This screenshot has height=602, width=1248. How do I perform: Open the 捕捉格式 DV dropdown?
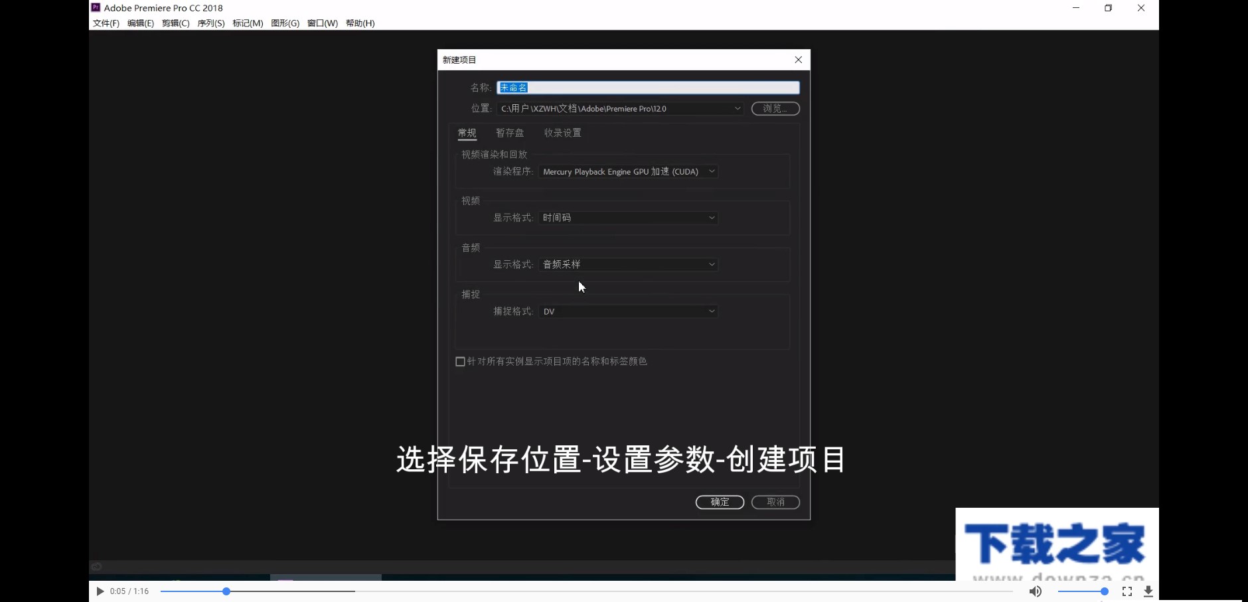[x=627, y=311]
